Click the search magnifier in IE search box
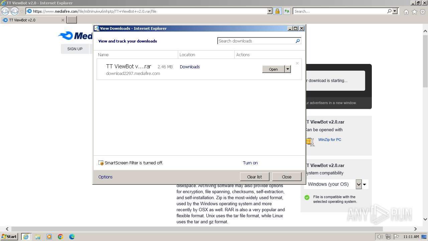 tap(389, 11)
